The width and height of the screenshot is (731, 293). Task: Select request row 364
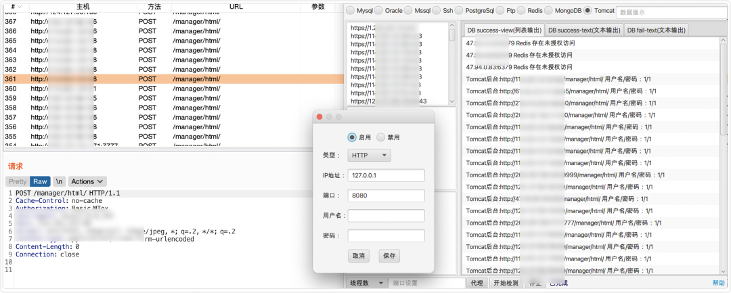(x=173, y=50)
